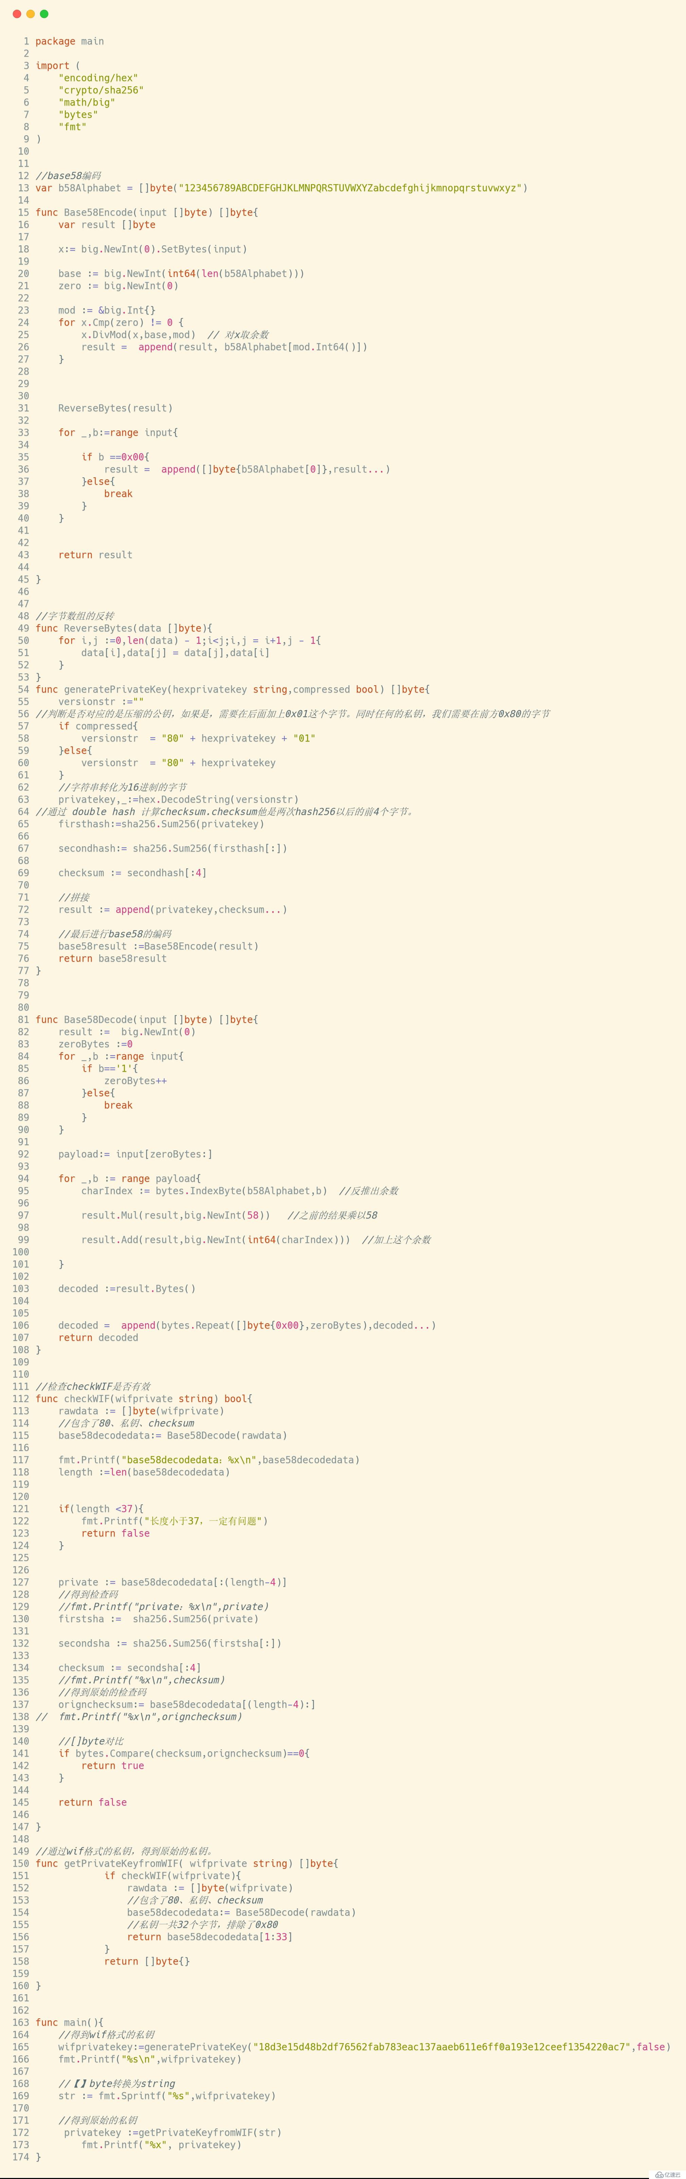Click the 'mod := &big.Int{}' line
The height and width of the screenshot is (2179, 686).
[107, 311]
